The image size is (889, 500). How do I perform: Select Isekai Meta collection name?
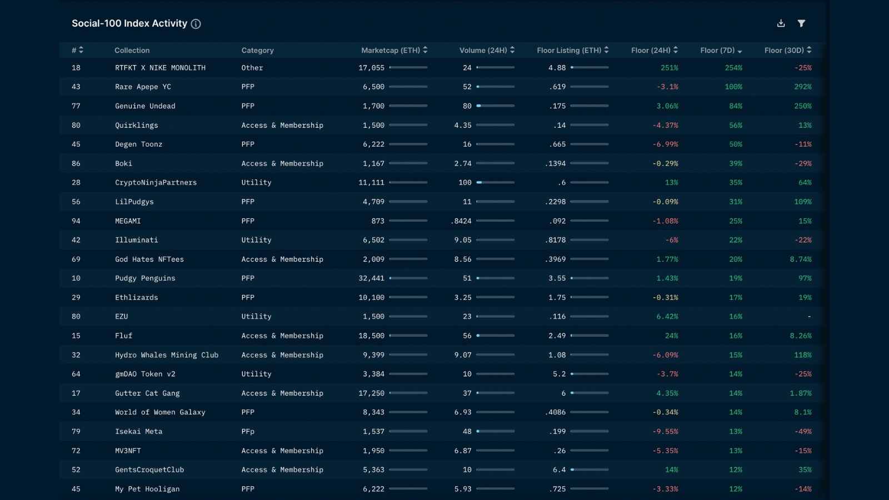pyautogui.click(x=138, y=432)
